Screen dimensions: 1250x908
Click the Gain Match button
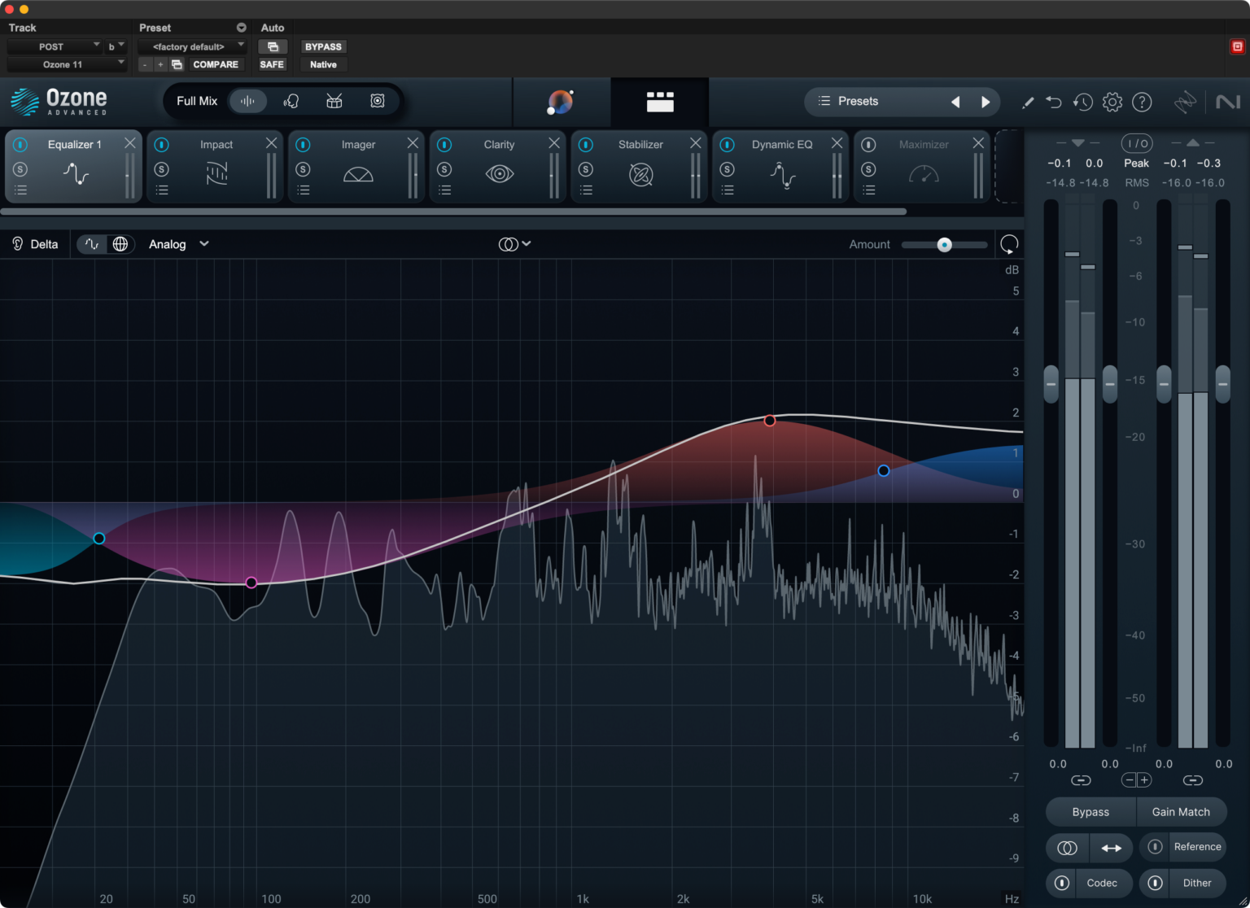(x=1182, y=811)
